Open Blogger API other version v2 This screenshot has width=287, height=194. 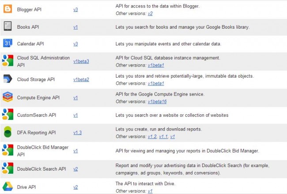tap(150, 14)
